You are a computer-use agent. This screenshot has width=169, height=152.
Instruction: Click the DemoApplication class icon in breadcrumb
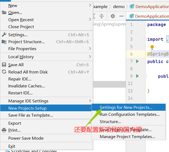tap(132, 6)
